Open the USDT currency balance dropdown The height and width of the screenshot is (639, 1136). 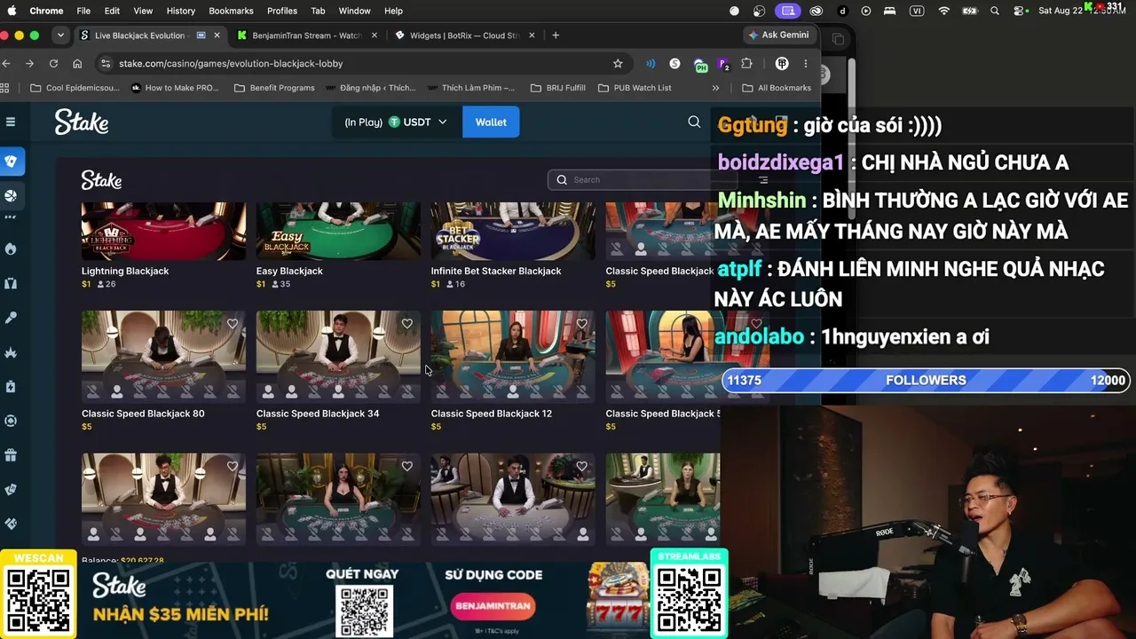coord(397,122)
